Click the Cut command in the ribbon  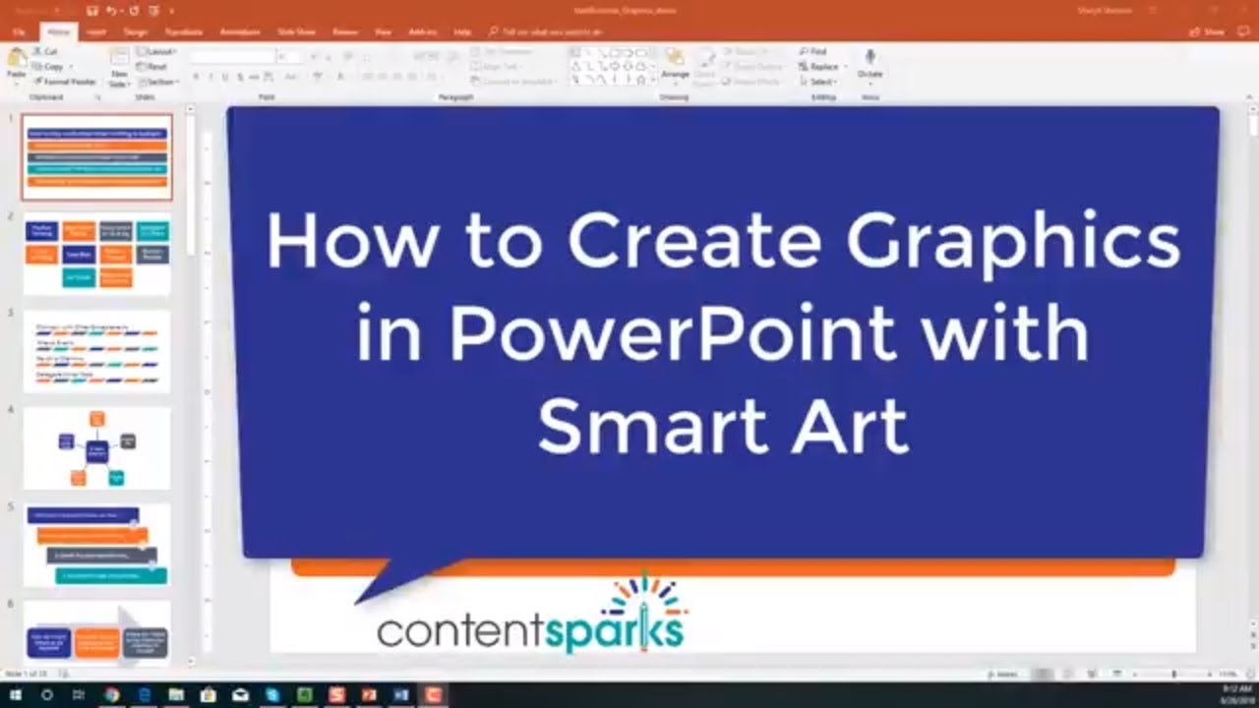(x=45, y=51)
